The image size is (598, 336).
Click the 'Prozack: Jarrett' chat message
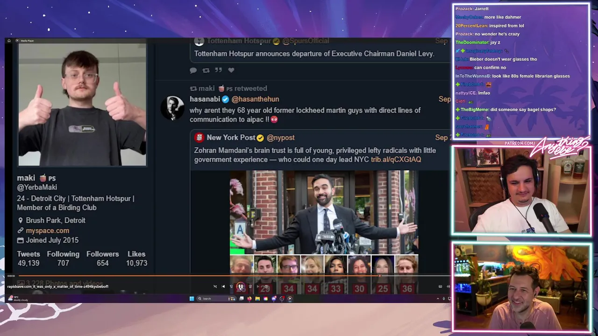click(x=472, y=9)
